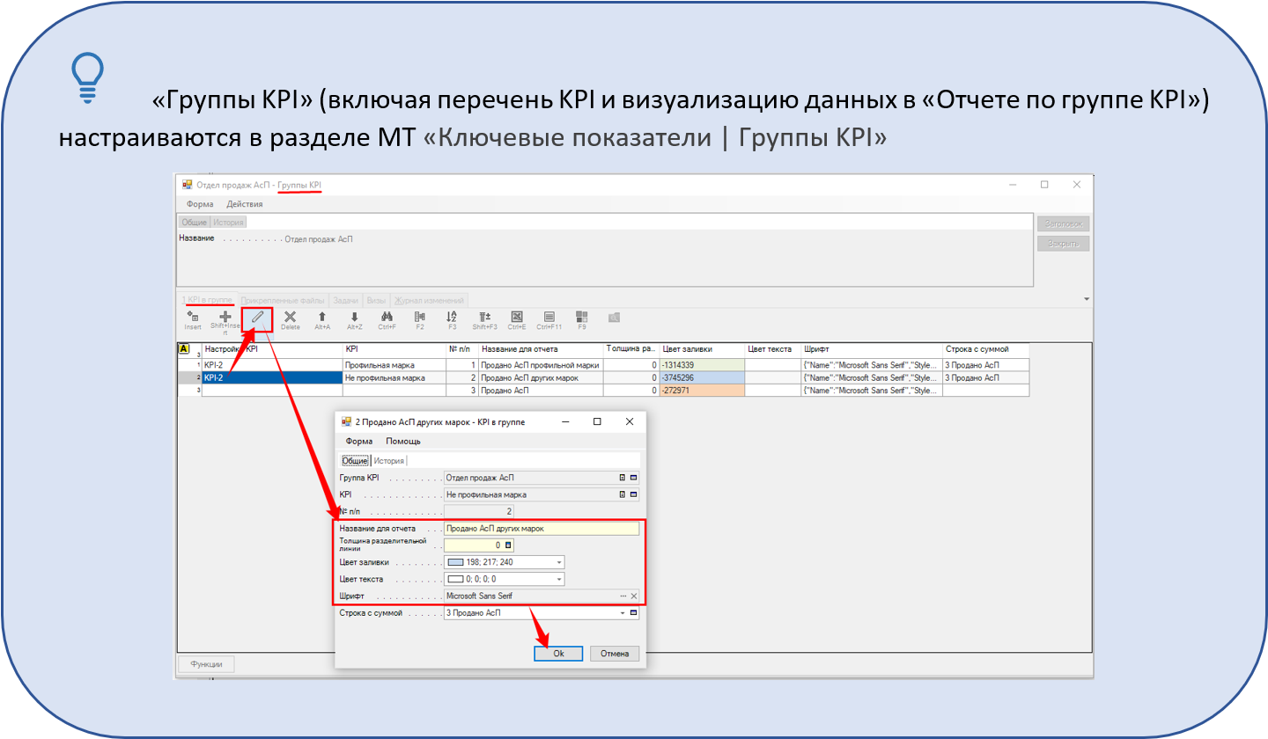Click the sort icon labeled F3
Viewport: 1268px width, 739px height.
(452, 317)
